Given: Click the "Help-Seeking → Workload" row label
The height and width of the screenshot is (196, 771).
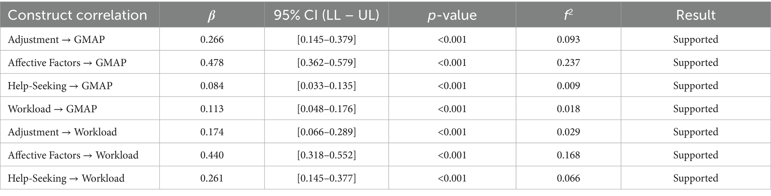Looking at the screenshot, I should click(66, 178).
